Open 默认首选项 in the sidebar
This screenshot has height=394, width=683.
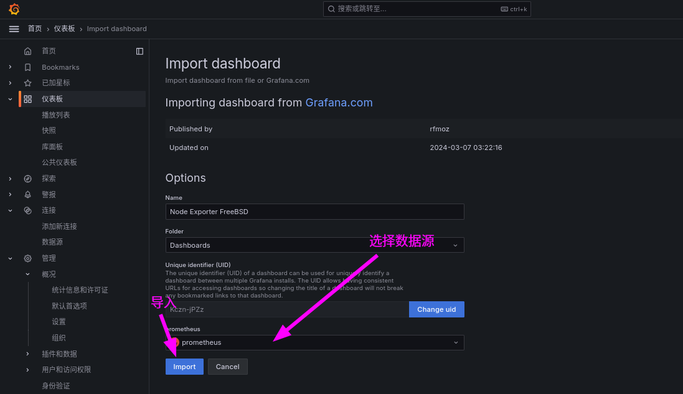pos(69,306)
